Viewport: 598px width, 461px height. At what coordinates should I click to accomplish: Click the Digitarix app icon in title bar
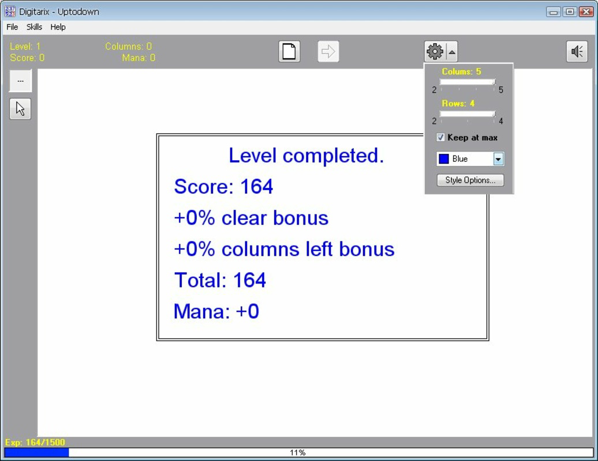(x=10, y=12)
